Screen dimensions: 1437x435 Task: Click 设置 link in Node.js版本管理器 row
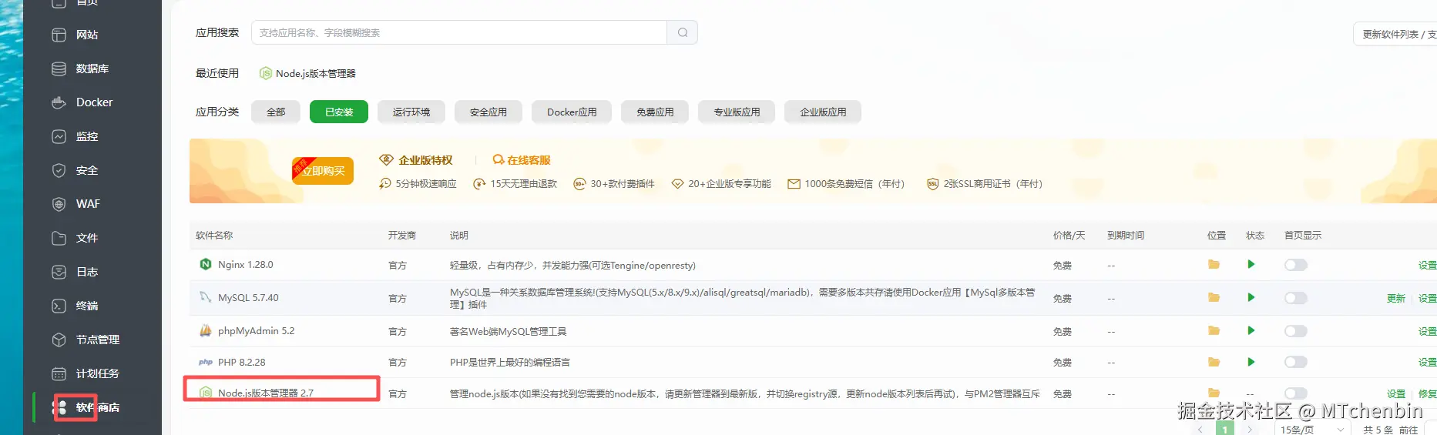click(x=1395, y=393)
